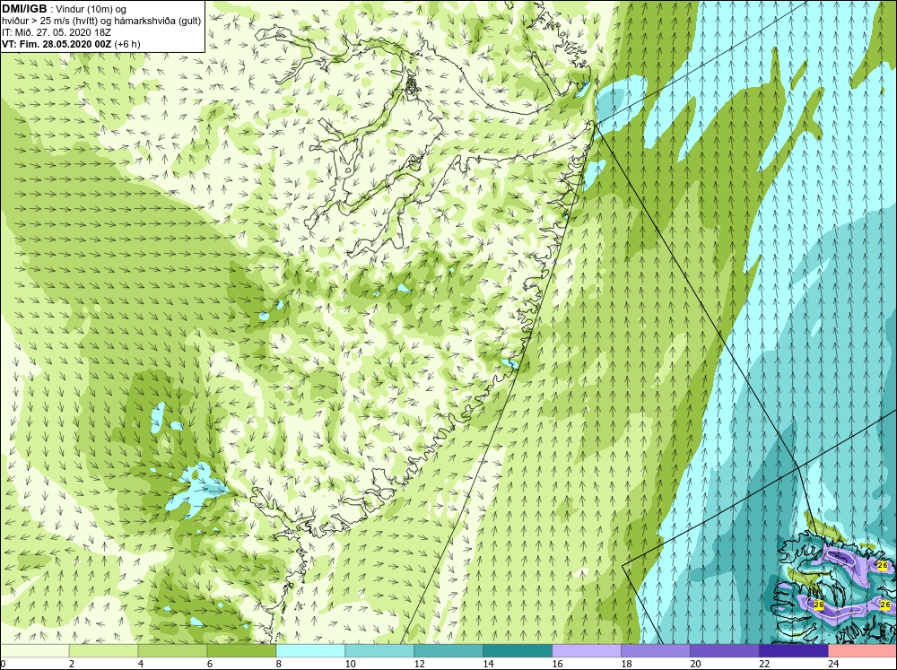Image resolution: width=897 pixels, height=670 pixels.
Task: Click the legend scale value '16'
Action: pos(557,664)
